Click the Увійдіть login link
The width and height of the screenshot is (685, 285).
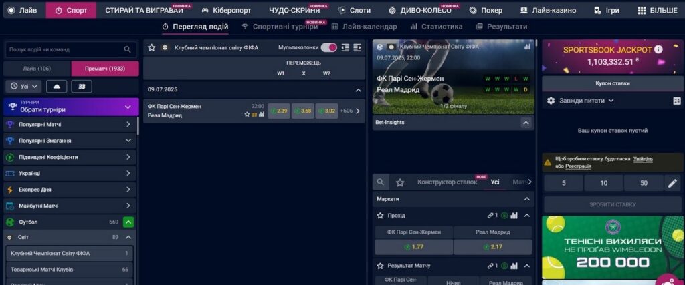(x=643, y=159)
